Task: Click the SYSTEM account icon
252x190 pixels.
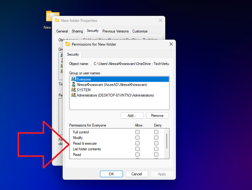Action: pyautogui.click(x=73, y=90)
